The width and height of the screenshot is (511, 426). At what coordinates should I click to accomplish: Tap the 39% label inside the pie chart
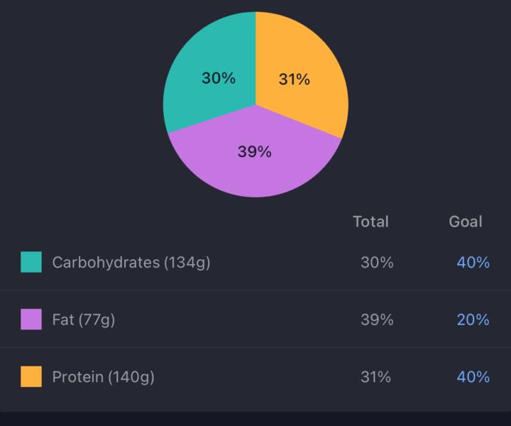[x=254, y=151]
